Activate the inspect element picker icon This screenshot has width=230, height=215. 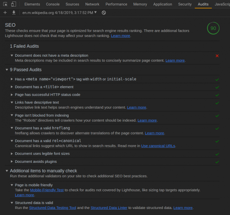pyautogui.click(x=5, y=4)
